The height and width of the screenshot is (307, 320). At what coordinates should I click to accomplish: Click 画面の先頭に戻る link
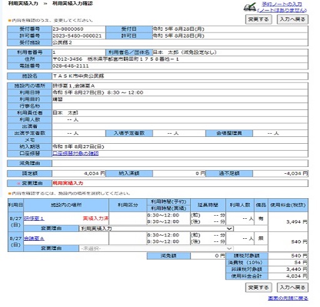(x=288, y=298)
